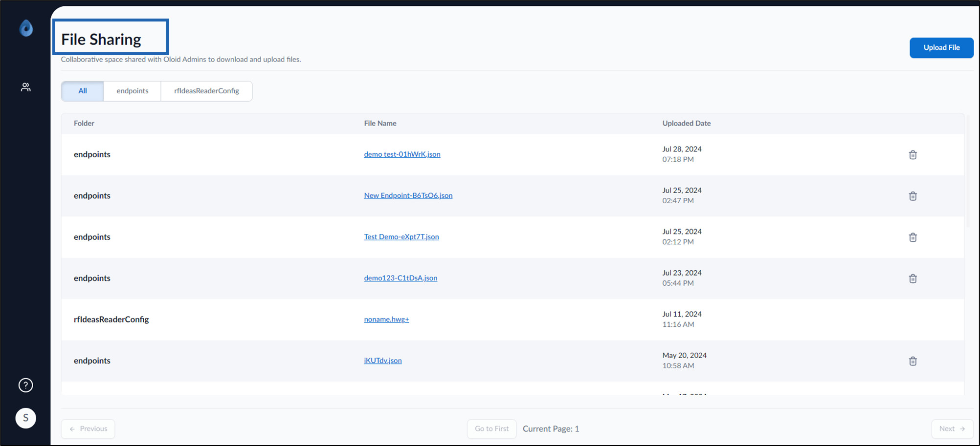The height and width of the screenshot is (446, 980).
Task: Delete iKUTdv.json with trash icon
Action: pyautogui.click(x=913, y=361)
